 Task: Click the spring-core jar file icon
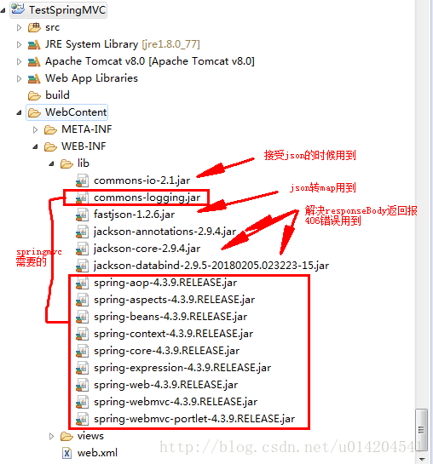[83, 351]
